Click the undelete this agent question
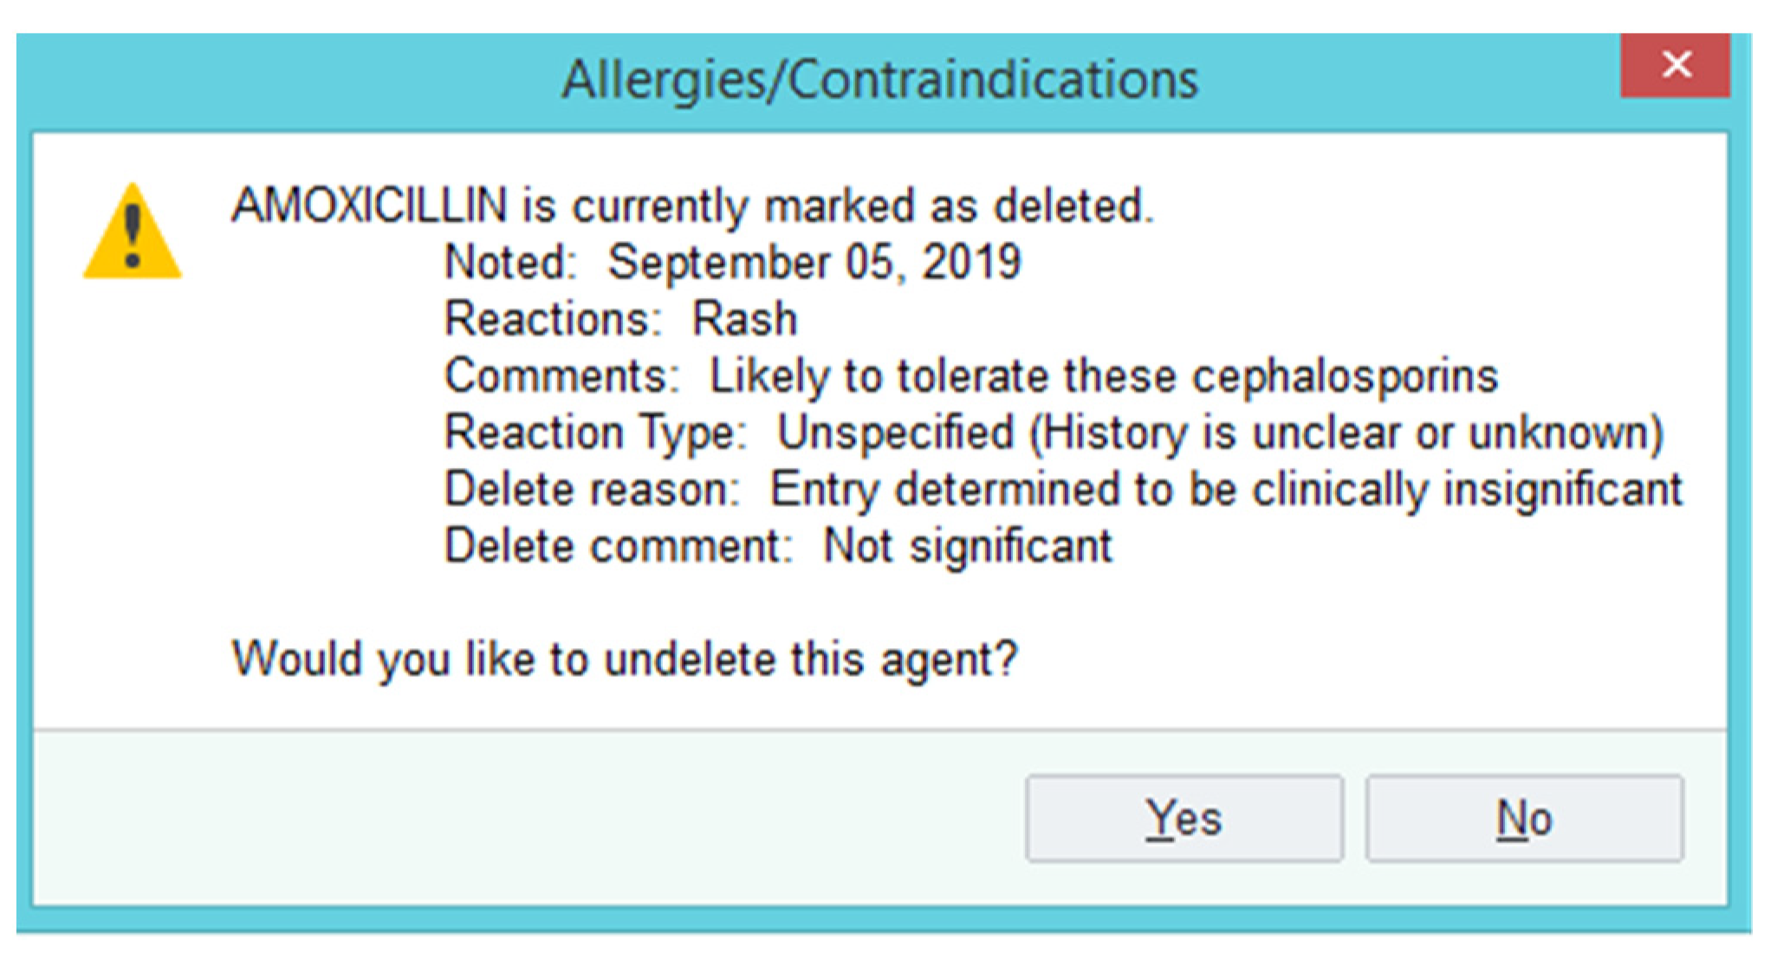The width and height of the screenshot is (1777, 955). (624, 659)
